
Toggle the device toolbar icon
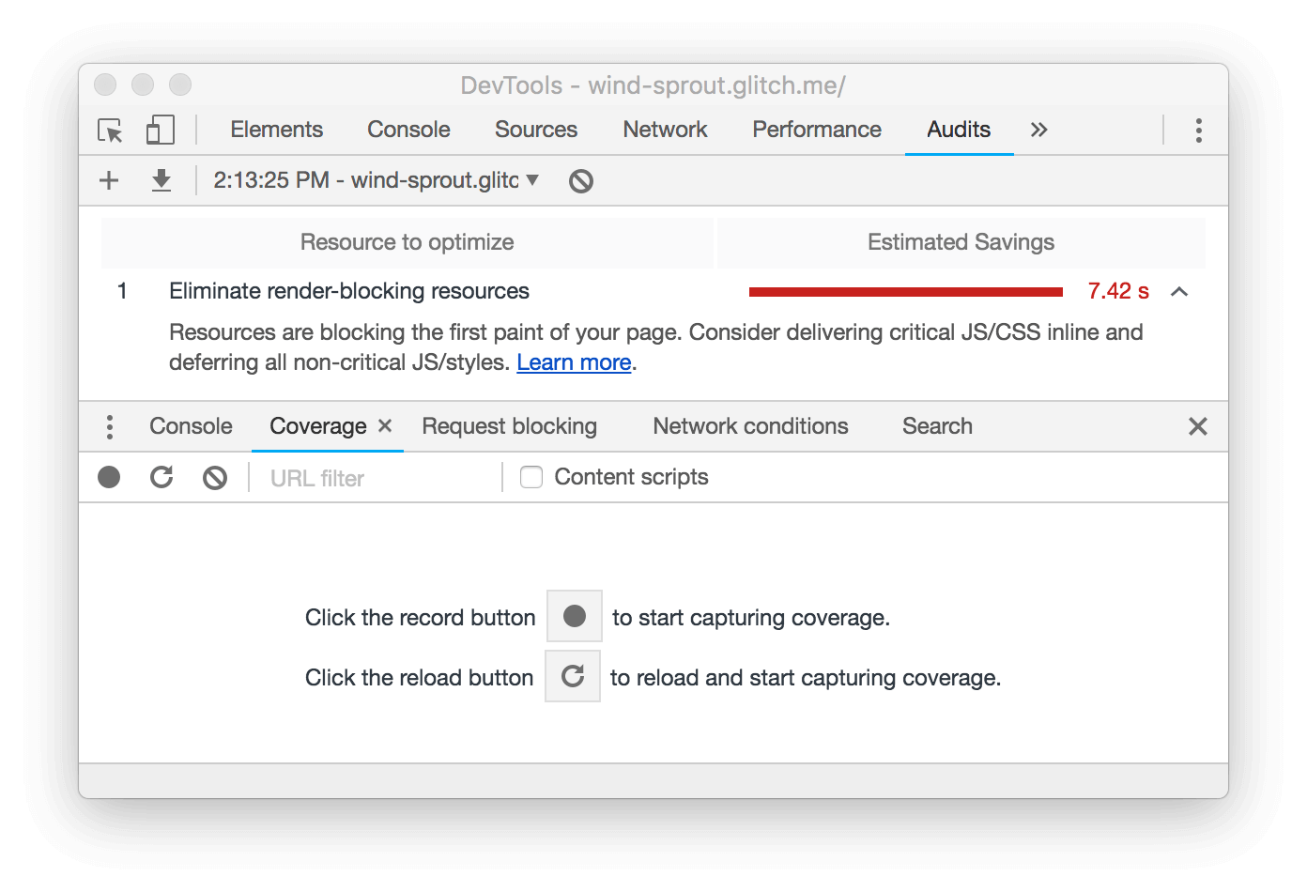pyautogui.click(x=160, y=130)
